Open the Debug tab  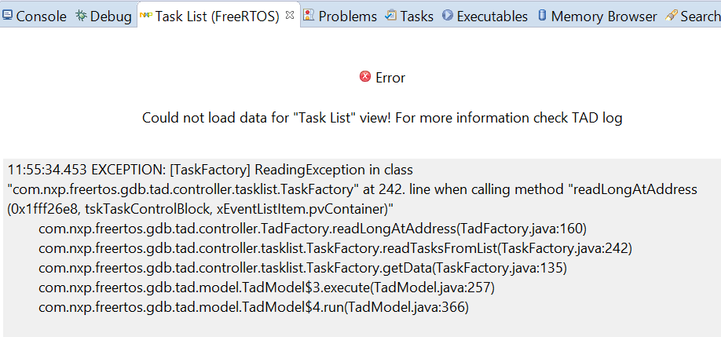tap(111, 16)
